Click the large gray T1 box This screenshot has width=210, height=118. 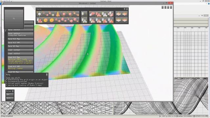click(14, 18)
